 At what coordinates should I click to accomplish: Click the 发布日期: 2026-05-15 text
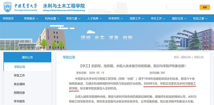tap(90, 73)
